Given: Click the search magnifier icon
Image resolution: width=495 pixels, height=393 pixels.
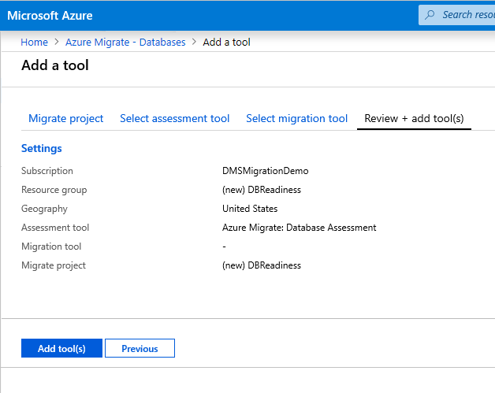Looking at the screenshot, I should click(x=430, y=15).
